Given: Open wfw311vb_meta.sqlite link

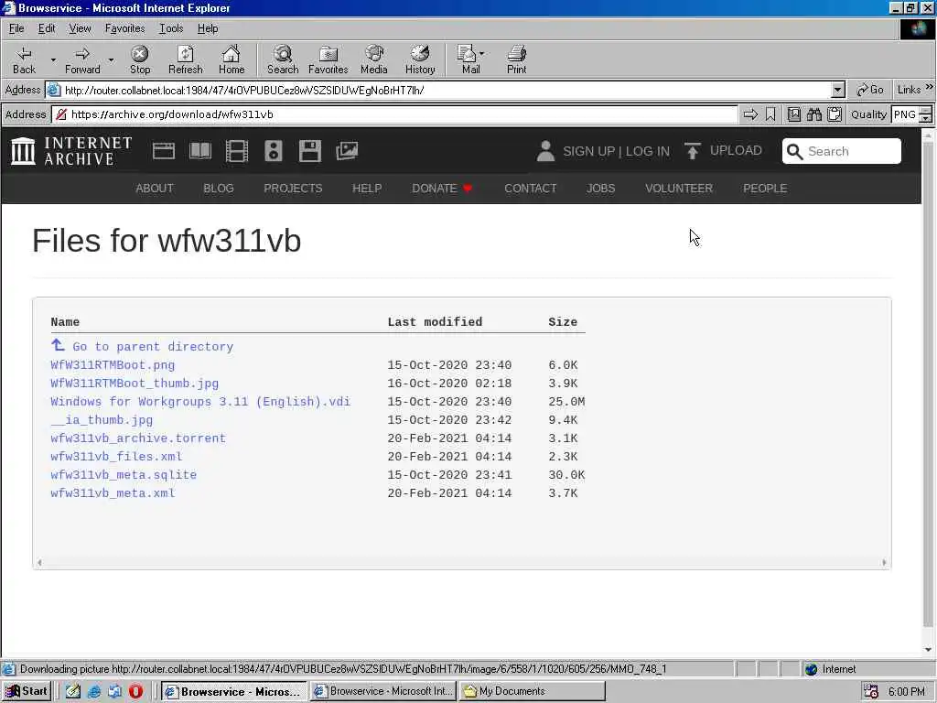Looking at the screenshot, I should [124, 475].
